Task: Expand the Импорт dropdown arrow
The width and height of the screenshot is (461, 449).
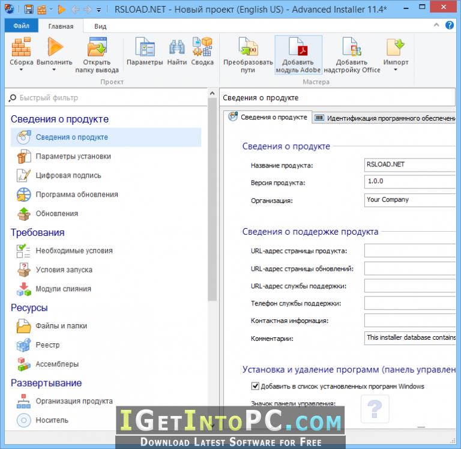Action: pos(396,70)
